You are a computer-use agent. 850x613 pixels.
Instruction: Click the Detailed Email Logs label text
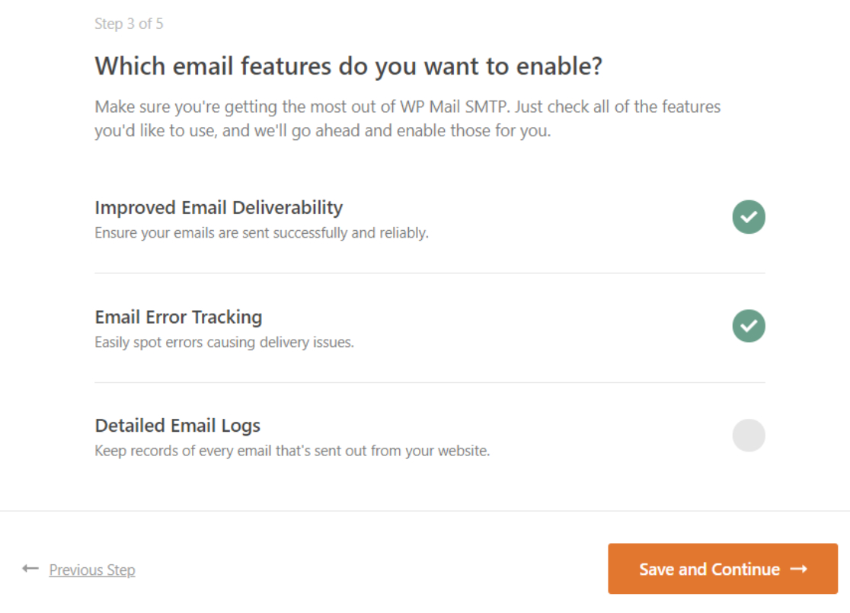click(177, 426)
